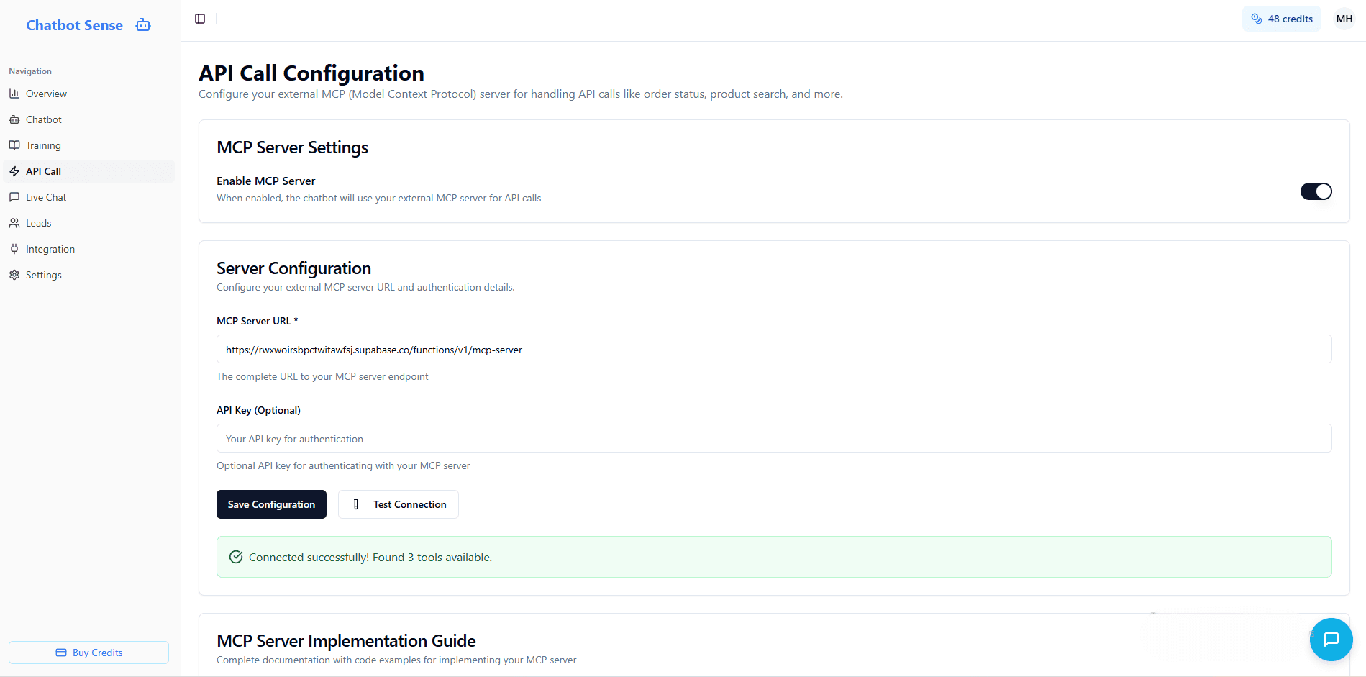Open Live Chat via the speech bubble icon
Screen dimensions: 1366x677
point(15,197)
